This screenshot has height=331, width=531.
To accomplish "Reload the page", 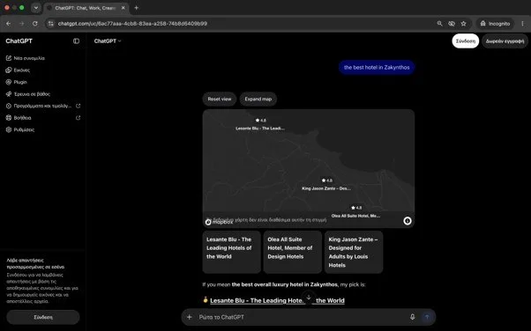I will coord(35,24).
